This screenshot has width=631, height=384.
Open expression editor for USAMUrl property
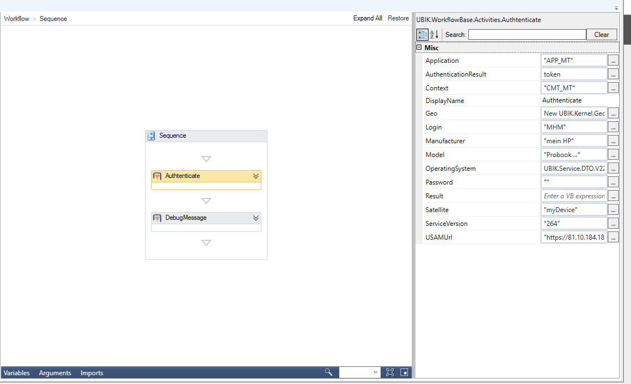point(613,237)
